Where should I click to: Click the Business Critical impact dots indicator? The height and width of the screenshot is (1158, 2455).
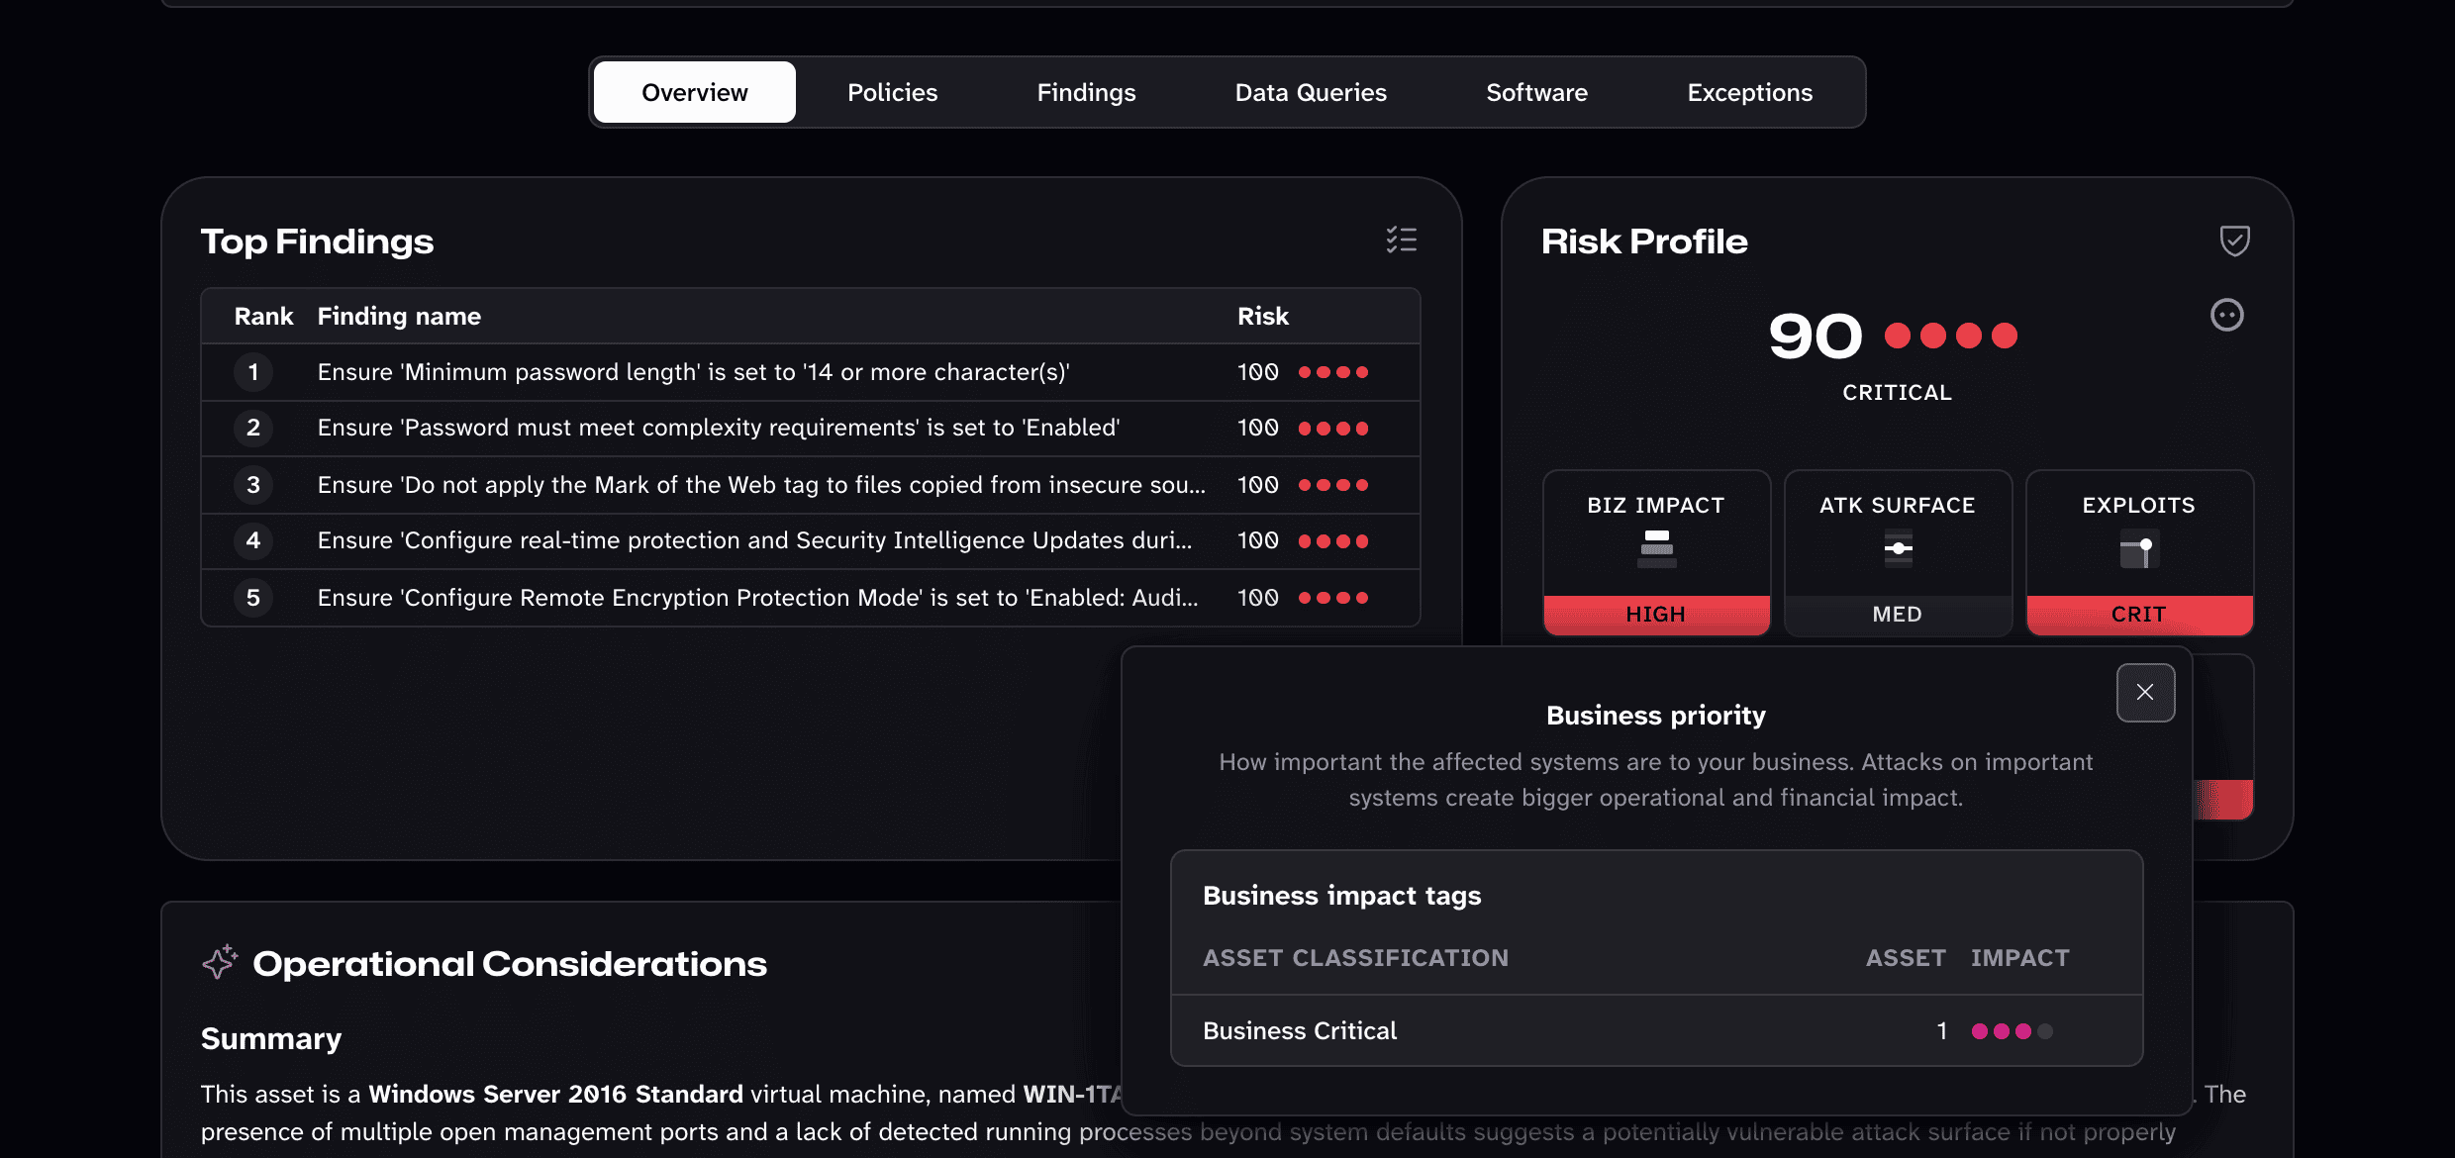[2013, 1031]
